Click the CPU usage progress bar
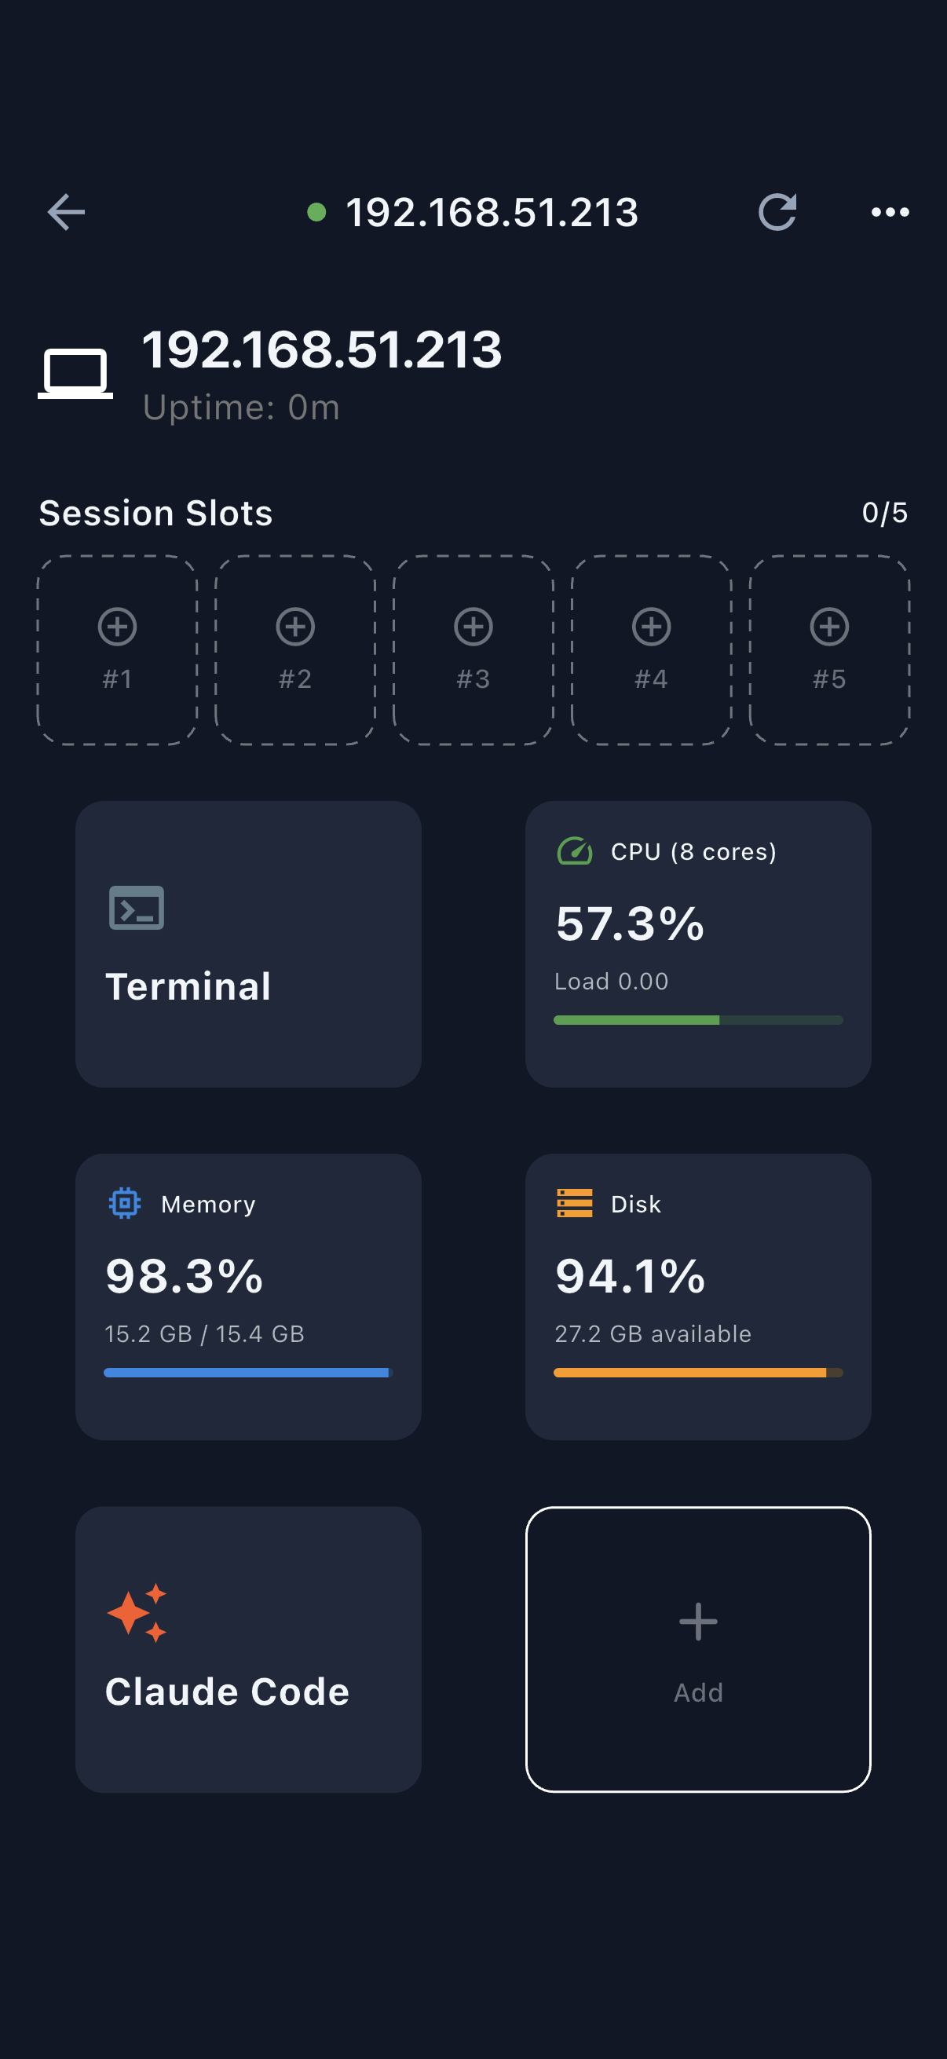 tap(697, 1019)
